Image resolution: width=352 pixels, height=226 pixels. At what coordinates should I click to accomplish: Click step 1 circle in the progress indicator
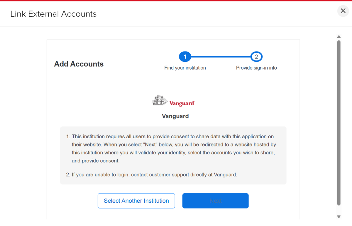pyautogui.click(x=185, y=56)
